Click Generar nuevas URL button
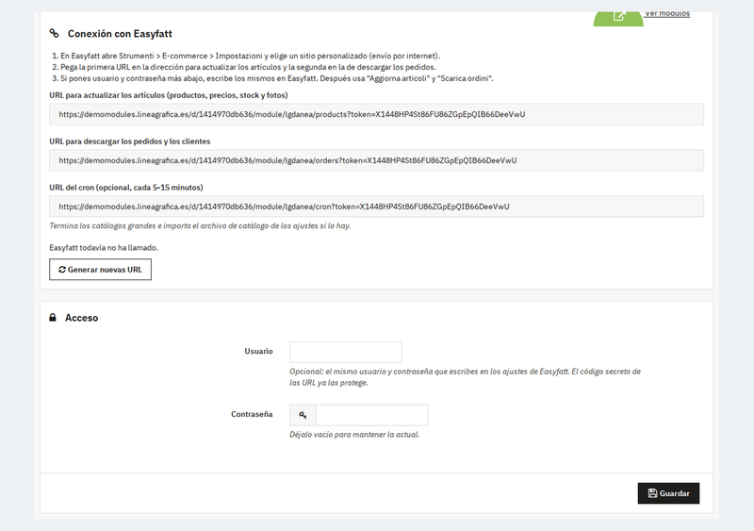Screen dimensions: 754x531 click(x=100, y=270)
